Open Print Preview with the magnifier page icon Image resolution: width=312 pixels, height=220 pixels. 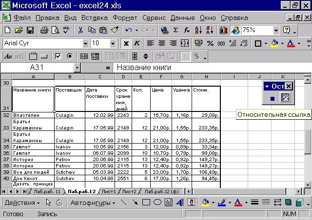click(56, 30)
